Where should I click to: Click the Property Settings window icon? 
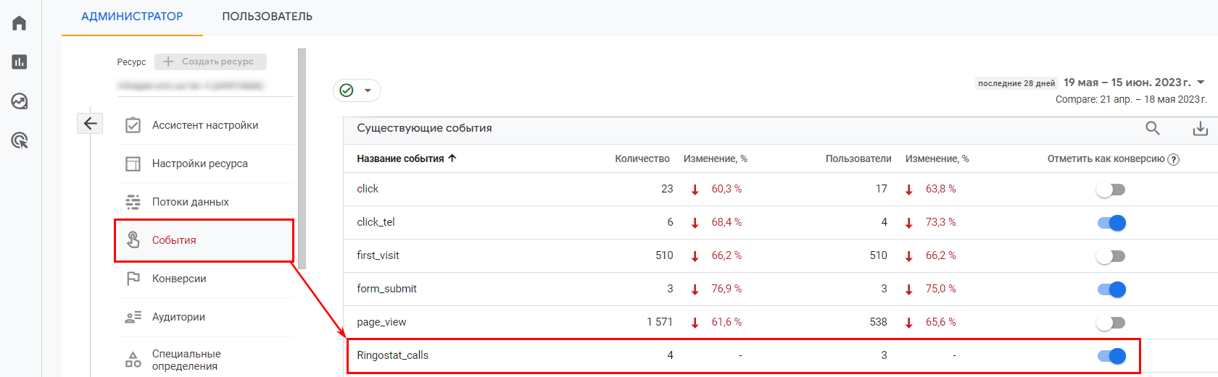(x=133, y=164)
